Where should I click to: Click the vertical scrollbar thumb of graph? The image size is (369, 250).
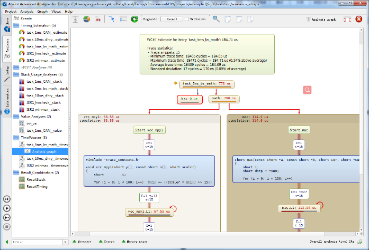pyautogui.click(x=362, y=37)
